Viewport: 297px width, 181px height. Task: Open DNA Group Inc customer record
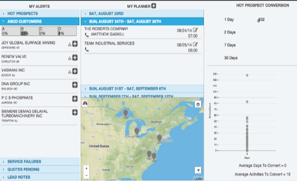pyautogui.click(x=16, y=84)
